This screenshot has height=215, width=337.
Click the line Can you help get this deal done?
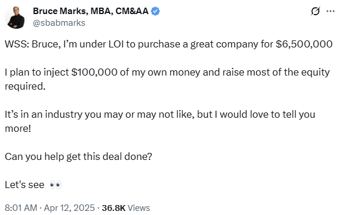point(79,157)
